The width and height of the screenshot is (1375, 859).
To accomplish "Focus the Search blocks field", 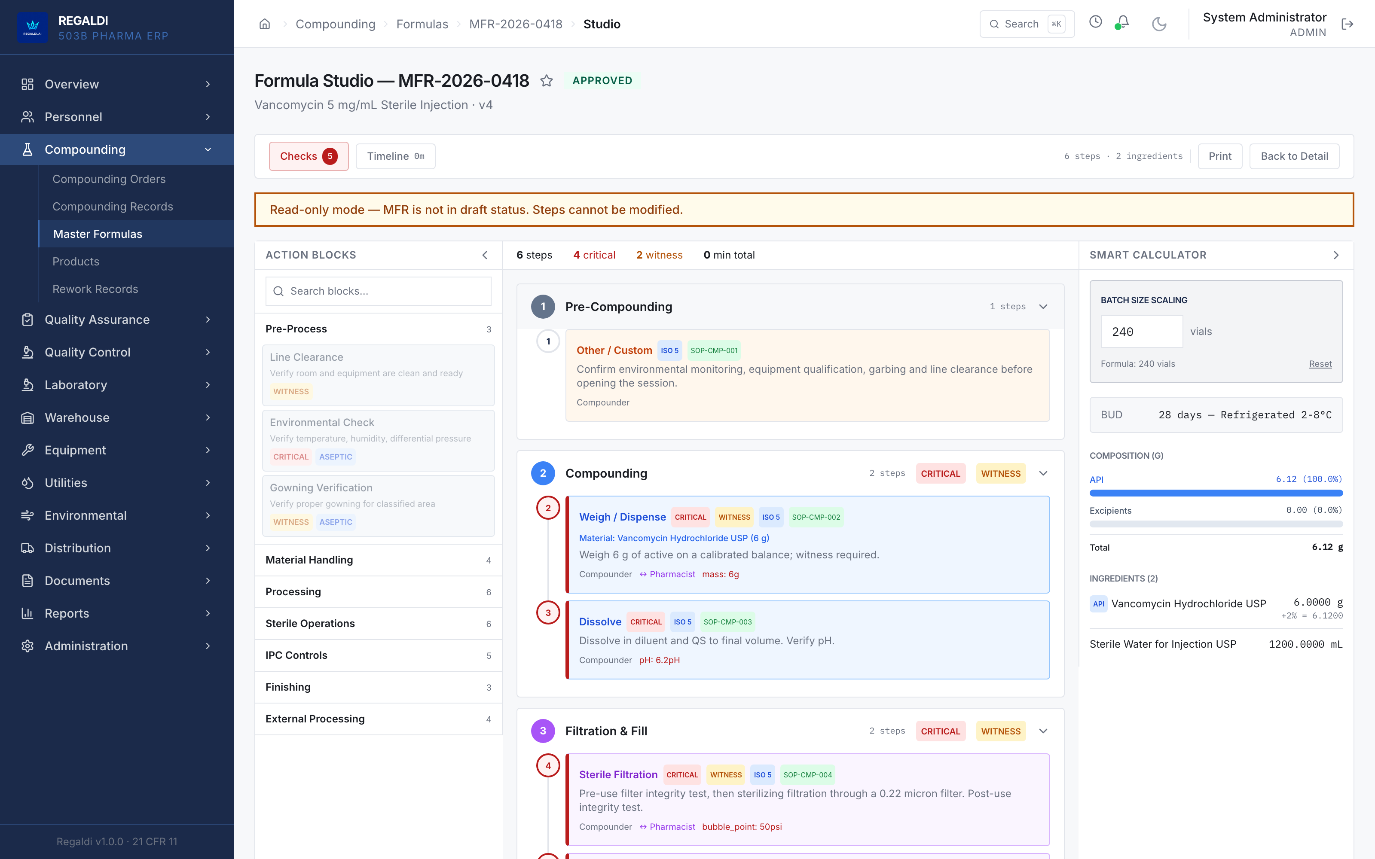I will tap(379, 291).
